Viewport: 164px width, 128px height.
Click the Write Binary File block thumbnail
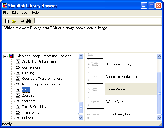pos(95,114)
